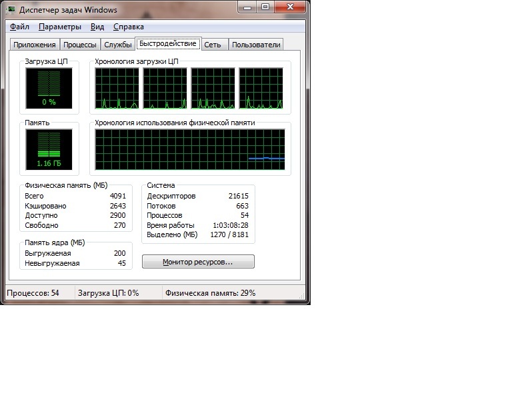Image resolution: width=512 pixels, height=409 pixels.
Task: Click the first CPU core history graph
Action: (x=117, y=89)
